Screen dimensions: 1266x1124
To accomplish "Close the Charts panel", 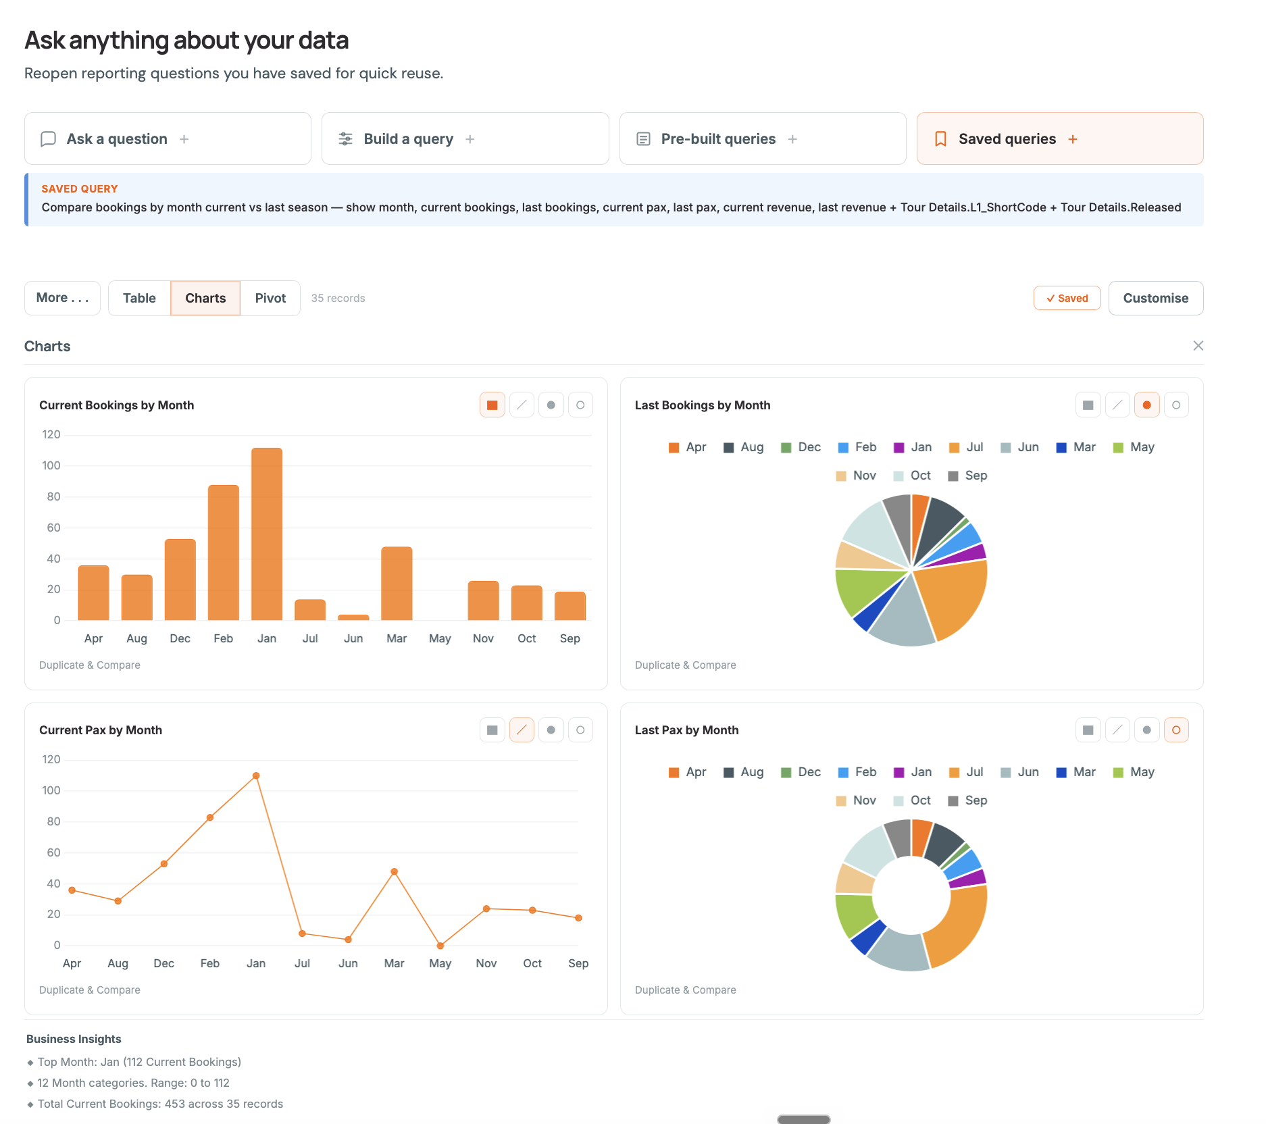I will point(1198,346).
